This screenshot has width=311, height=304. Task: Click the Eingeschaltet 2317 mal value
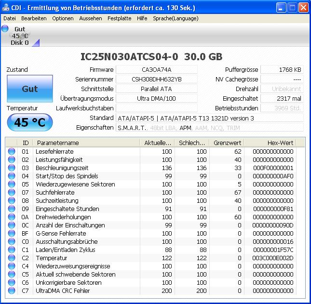tap(282, 98)
